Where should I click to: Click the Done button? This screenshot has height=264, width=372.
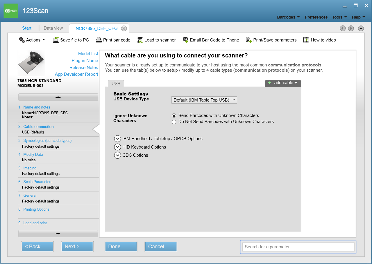pyautogui.click(x=121, y=247)
